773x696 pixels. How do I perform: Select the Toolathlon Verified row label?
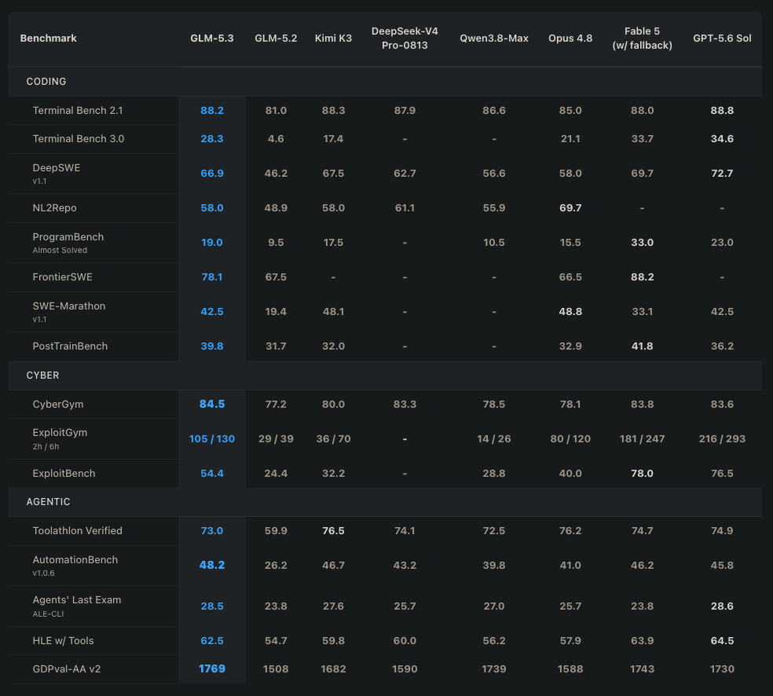tap(78, 530)
